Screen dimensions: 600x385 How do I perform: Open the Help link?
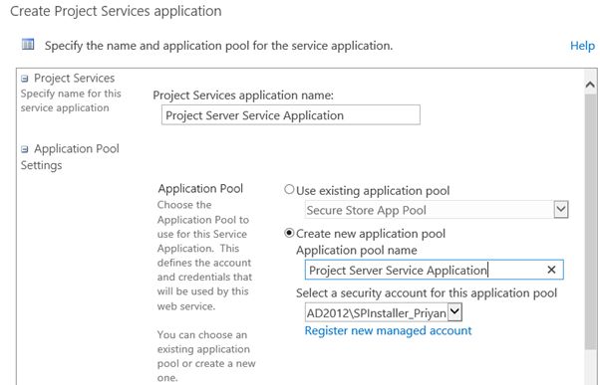[x=582, y=46]
